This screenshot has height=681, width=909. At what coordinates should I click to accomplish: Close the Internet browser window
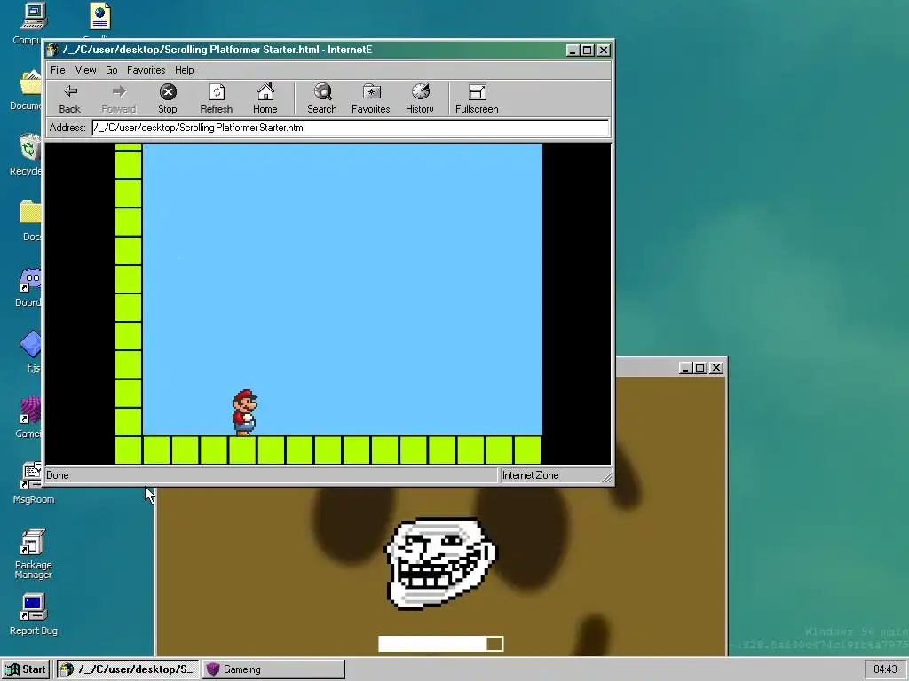click(604, 51)
